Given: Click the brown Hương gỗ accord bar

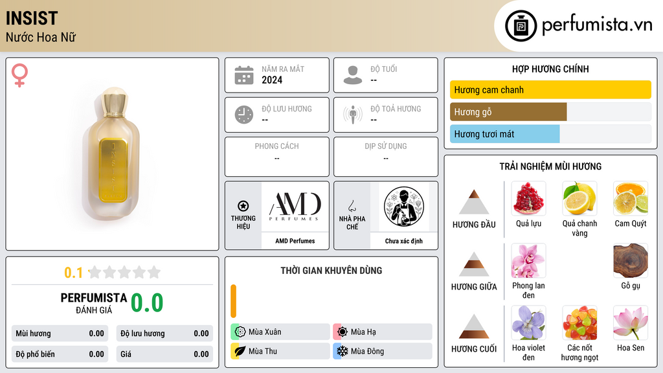Looking at the screenshot, I should coord(508,111).
